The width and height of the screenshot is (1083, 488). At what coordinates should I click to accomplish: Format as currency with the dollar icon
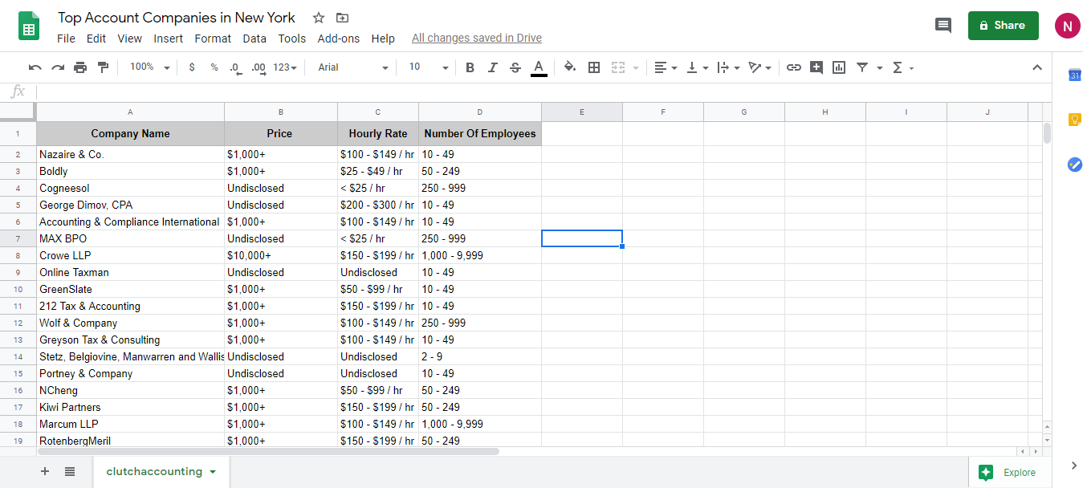coord(191,67)
